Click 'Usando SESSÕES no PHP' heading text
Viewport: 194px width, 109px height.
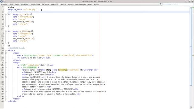(x=38, y=72)
